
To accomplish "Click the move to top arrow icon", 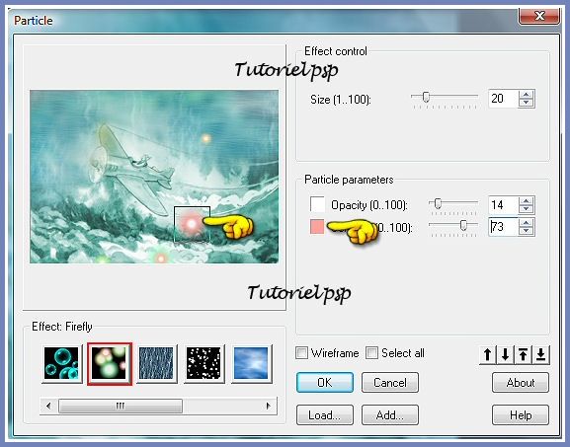I will click(x=524, y=354).
